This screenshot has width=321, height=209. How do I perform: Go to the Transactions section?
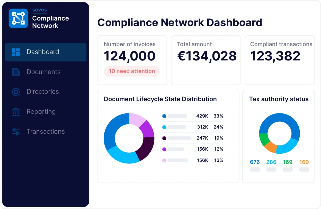46,132
